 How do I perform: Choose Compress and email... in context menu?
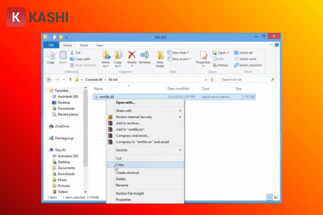tap(145, 136)
